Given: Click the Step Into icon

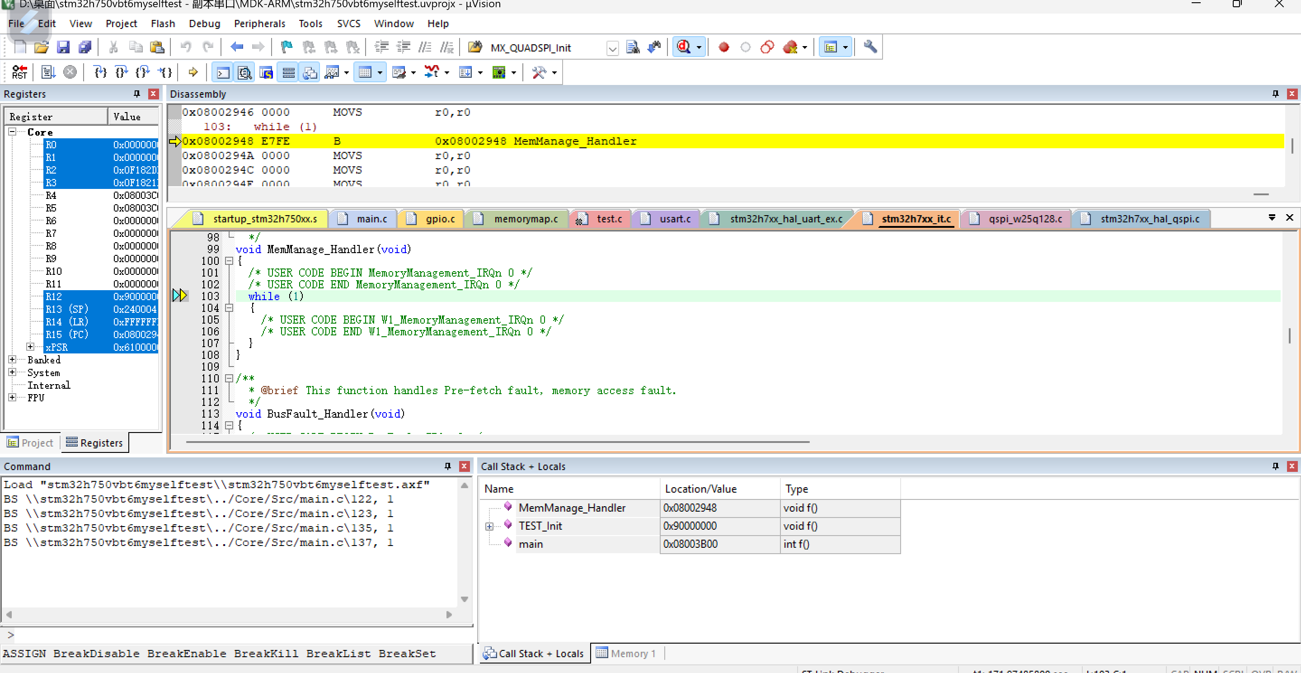Looking at the screenshot, I should pos(100,72).
